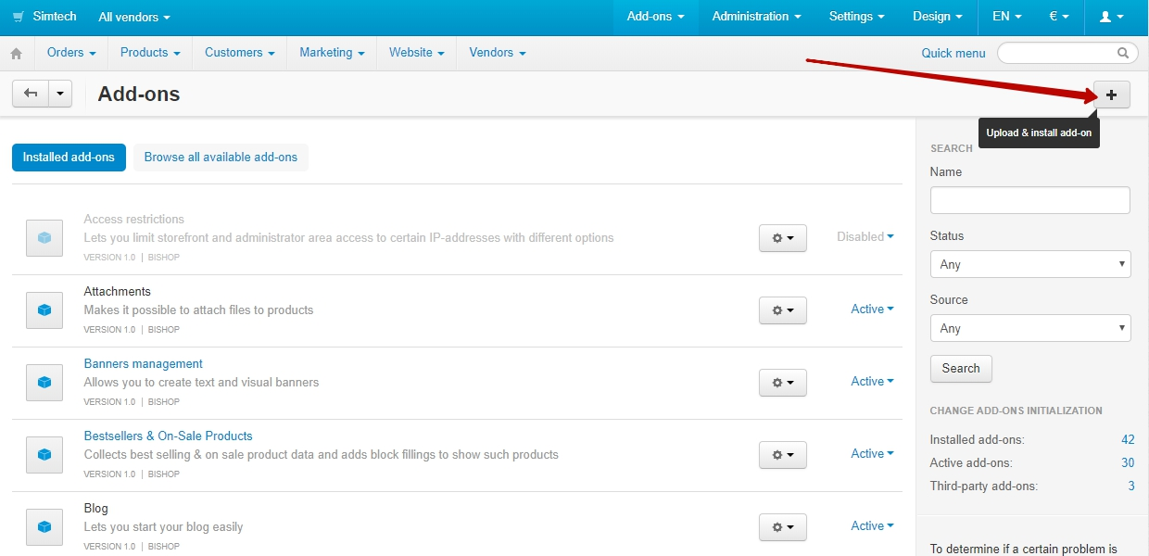The height and width of the screenshot is (556, 1149).
Task: Open Bestsellers & On-Sale Products link
Action: 168,436
